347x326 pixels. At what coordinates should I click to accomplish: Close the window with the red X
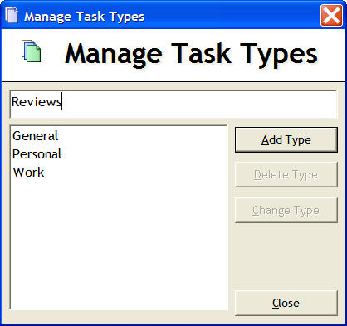click(x=331, y=15)
